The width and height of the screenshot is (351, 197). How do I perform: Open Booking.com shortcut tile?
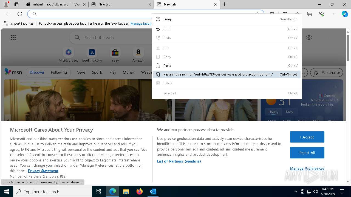tap(92, 55)
